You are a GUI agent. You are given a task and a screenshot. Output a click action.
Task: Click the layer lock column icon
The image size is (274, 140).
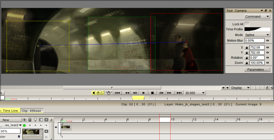point(30,120)
